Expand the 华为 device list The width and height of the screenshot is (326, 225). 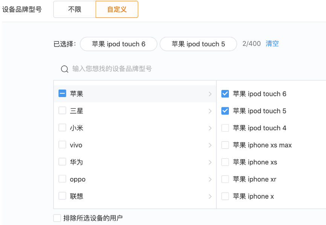[210, 162]
